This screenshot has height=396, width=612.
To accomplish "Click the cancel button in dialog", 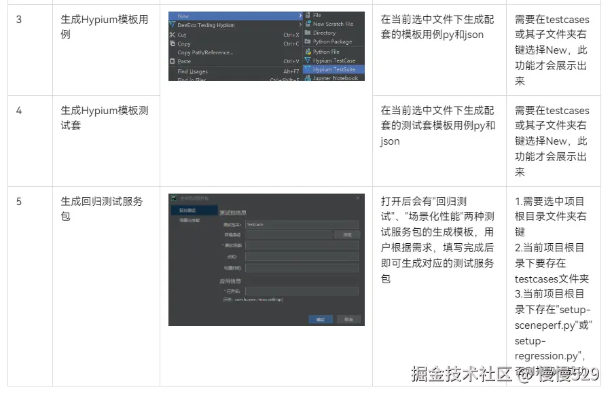I will point(348,319).
